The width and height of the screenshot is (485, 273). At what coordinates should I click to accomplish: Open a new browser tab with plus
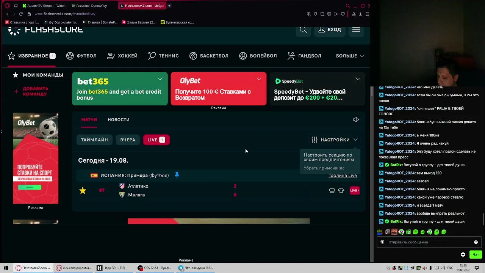(x=169, y=6)
